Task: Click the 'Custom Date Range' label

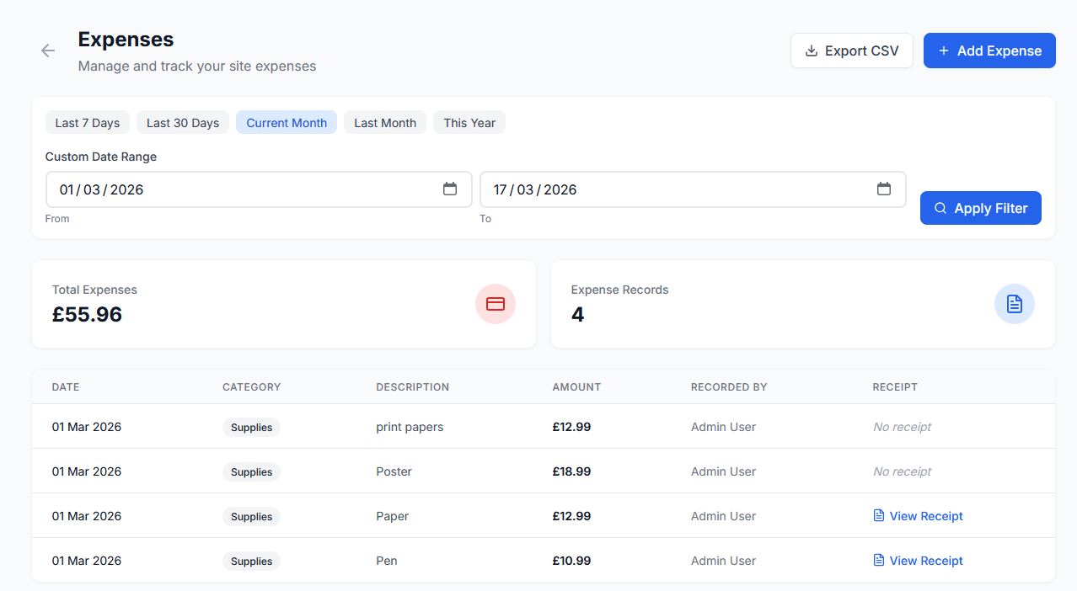Action: (101, 157)
